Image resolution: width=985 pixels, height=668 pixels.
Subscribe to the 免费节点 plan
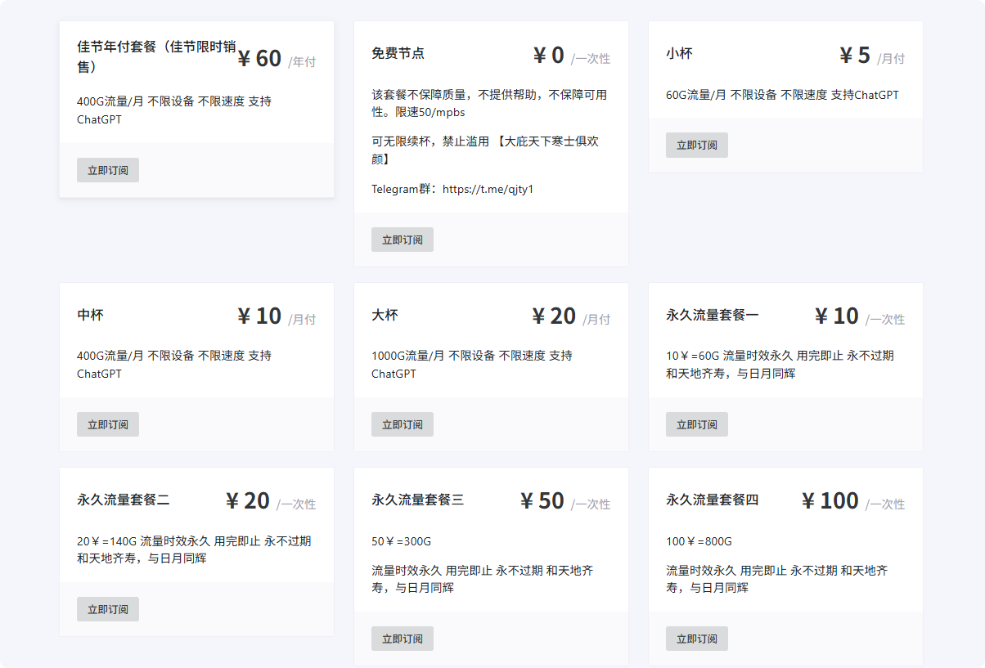click(402, 240)
